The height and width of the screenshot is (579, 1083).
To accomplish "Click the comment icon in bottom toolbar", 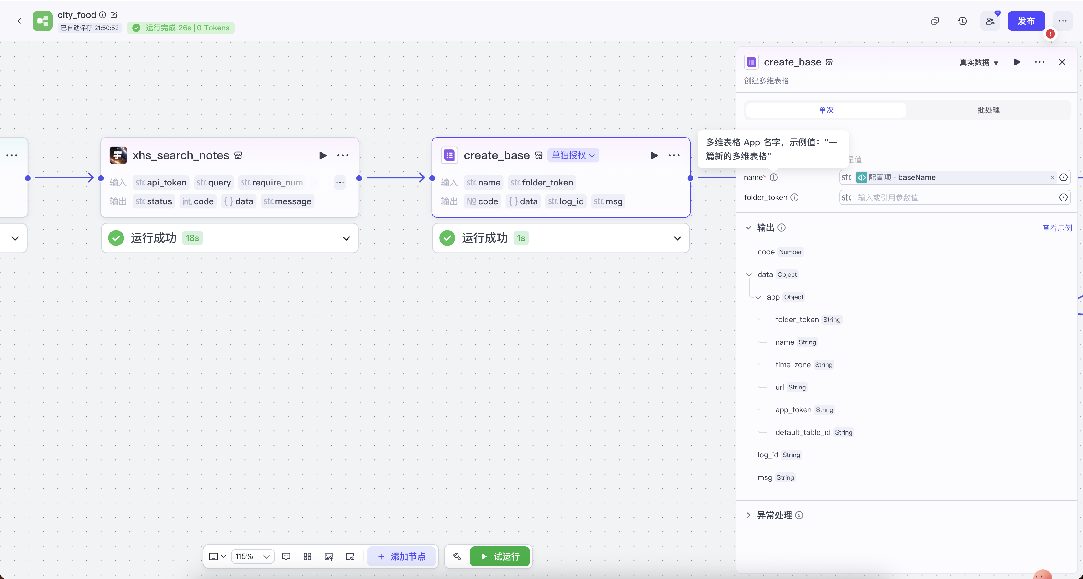I will pos(286,556).
